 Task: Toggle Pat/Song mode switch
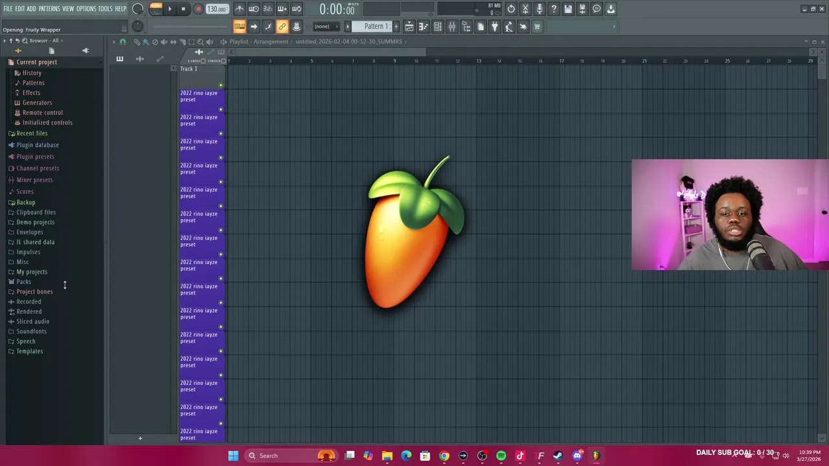coord(155,9)
